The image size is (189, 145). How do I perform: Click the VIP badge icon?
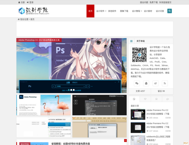(x=186, y=143)
